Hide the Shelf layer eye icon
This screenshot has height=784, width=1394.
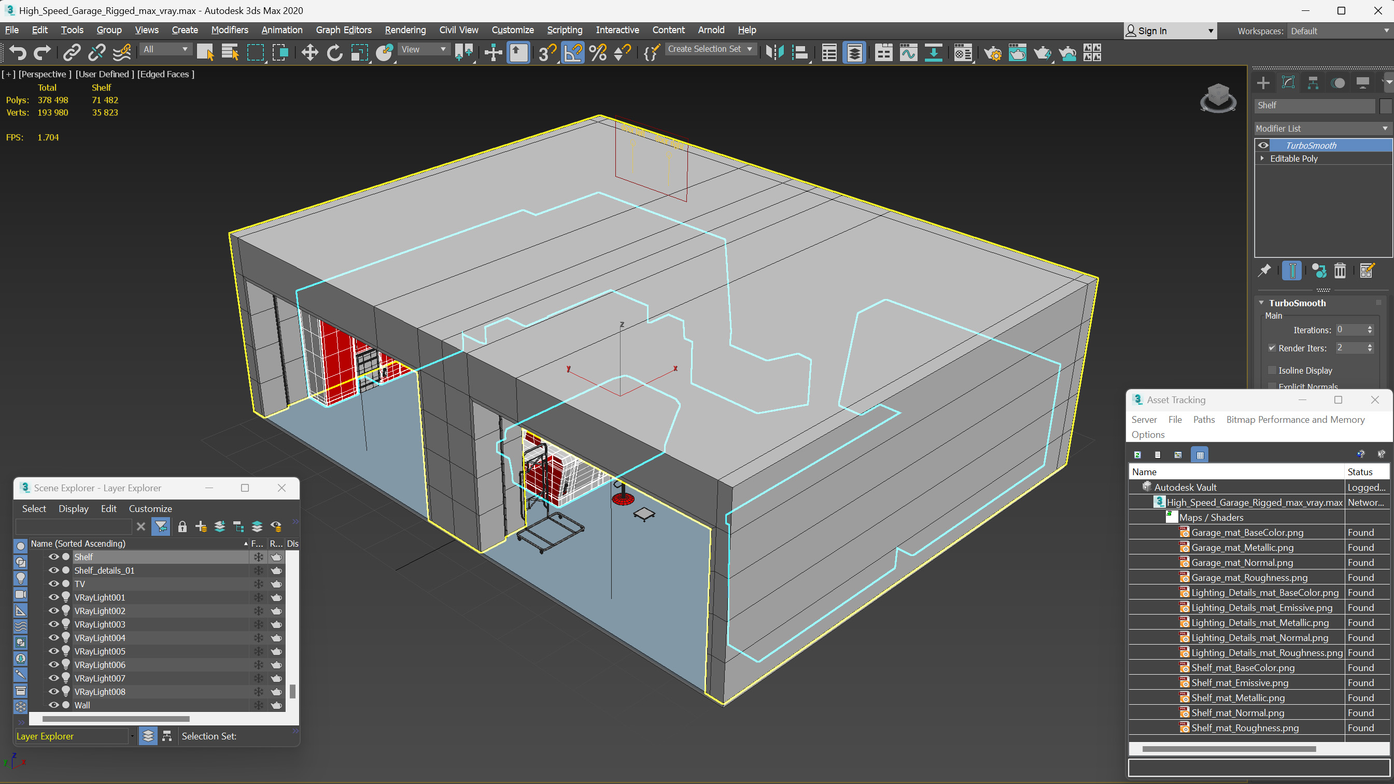[53, 557]
